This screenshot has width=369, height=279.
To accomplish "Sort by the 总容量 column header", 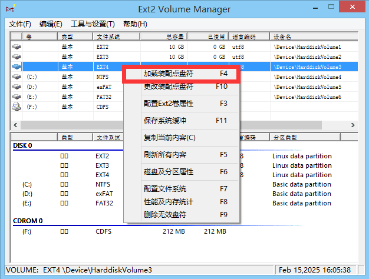I will point(164,36).
